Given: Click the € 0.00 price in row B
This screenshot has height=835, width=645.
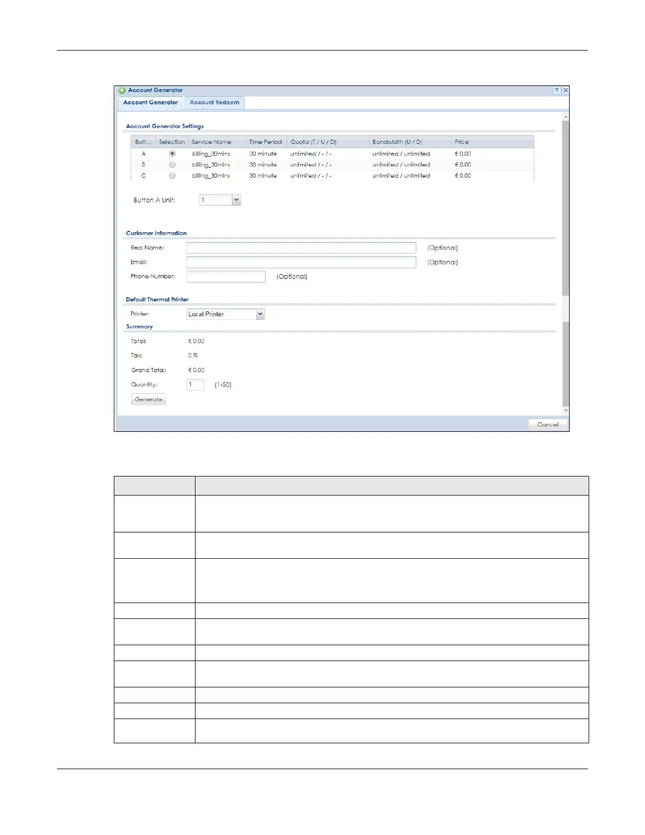Looking at the screenshot, I should (463, 165).
